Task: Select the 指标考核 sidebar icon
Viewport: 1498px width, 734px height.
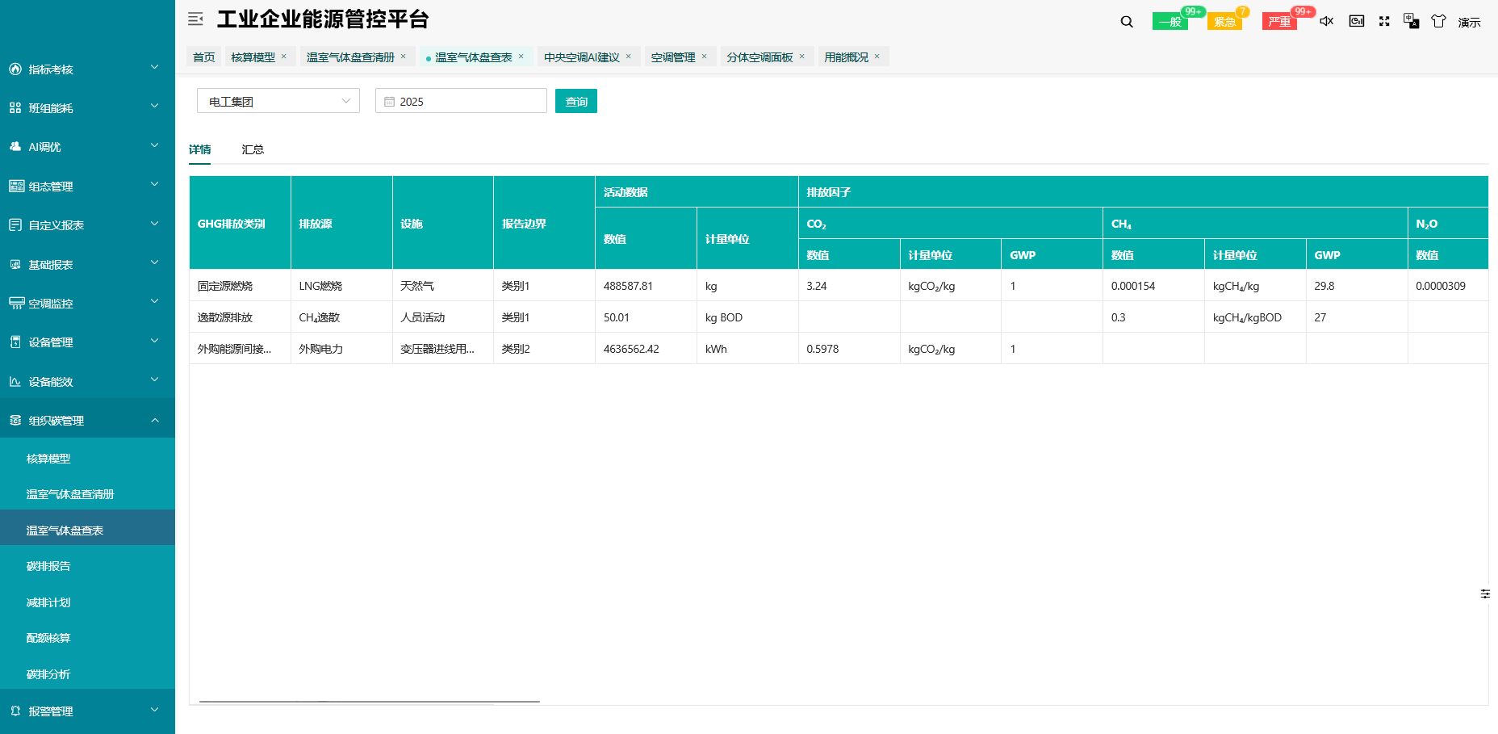Action: coord(14,69)
